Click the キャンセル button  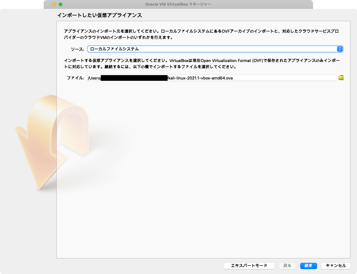[x=335, y=266]
